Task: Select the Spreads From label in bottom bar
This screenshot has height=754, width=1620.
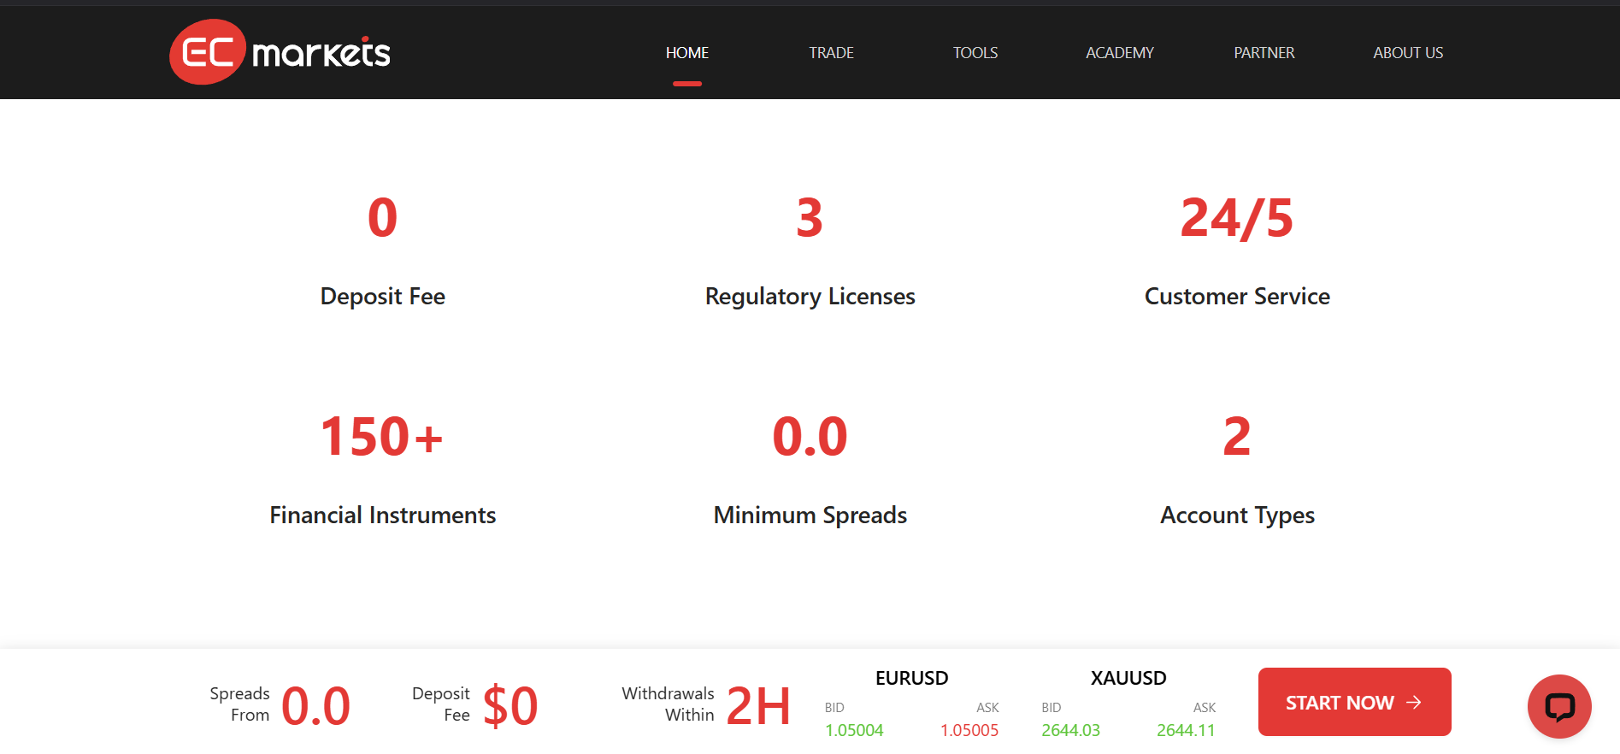Action: 240,704
